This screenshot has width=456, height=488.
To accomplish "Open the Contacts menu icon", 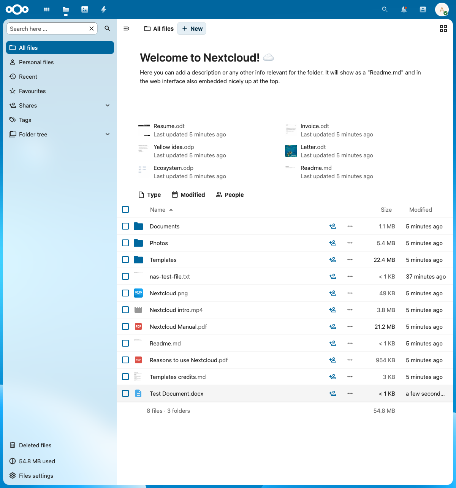I will click(x=423, y=10).
